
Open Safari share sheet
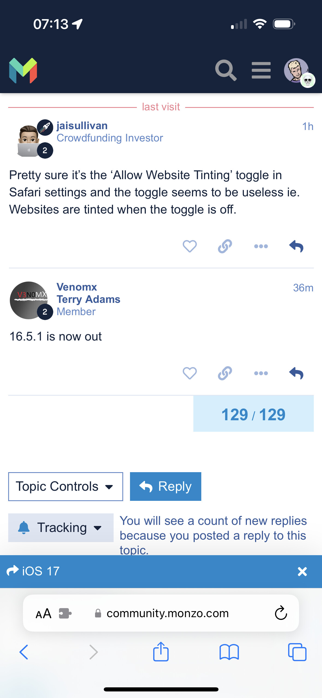161,652
